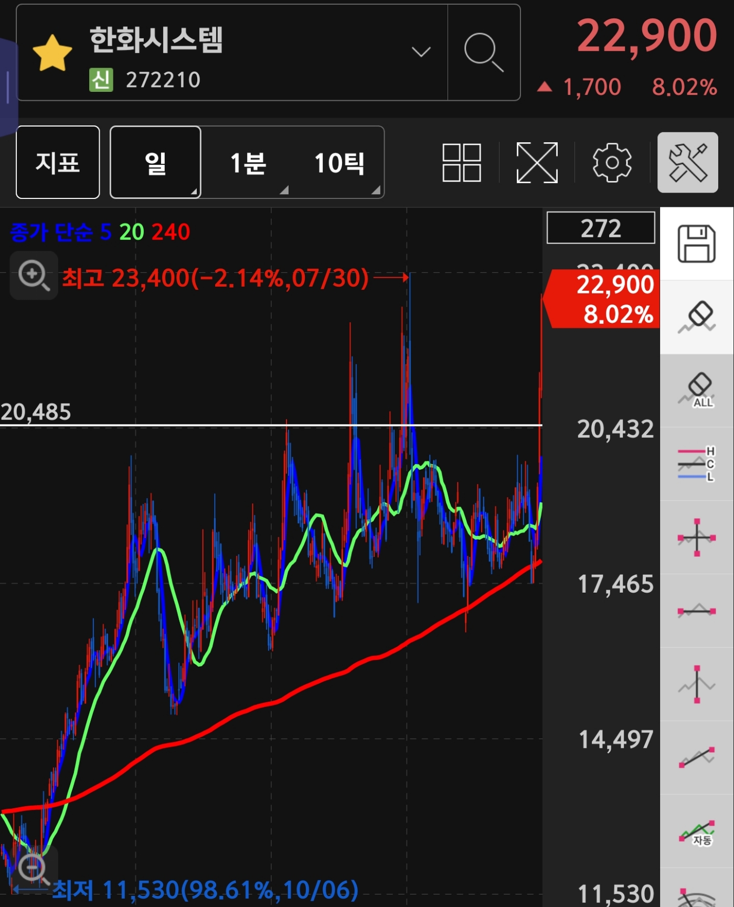The image size is (734, 907).
Task: Open the split-chart grid layout icon
Action: click(462, 163)
